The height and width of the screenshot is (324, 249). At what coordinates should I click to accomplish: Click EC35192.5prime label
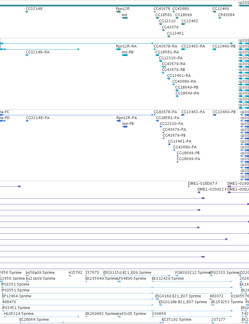176,320
